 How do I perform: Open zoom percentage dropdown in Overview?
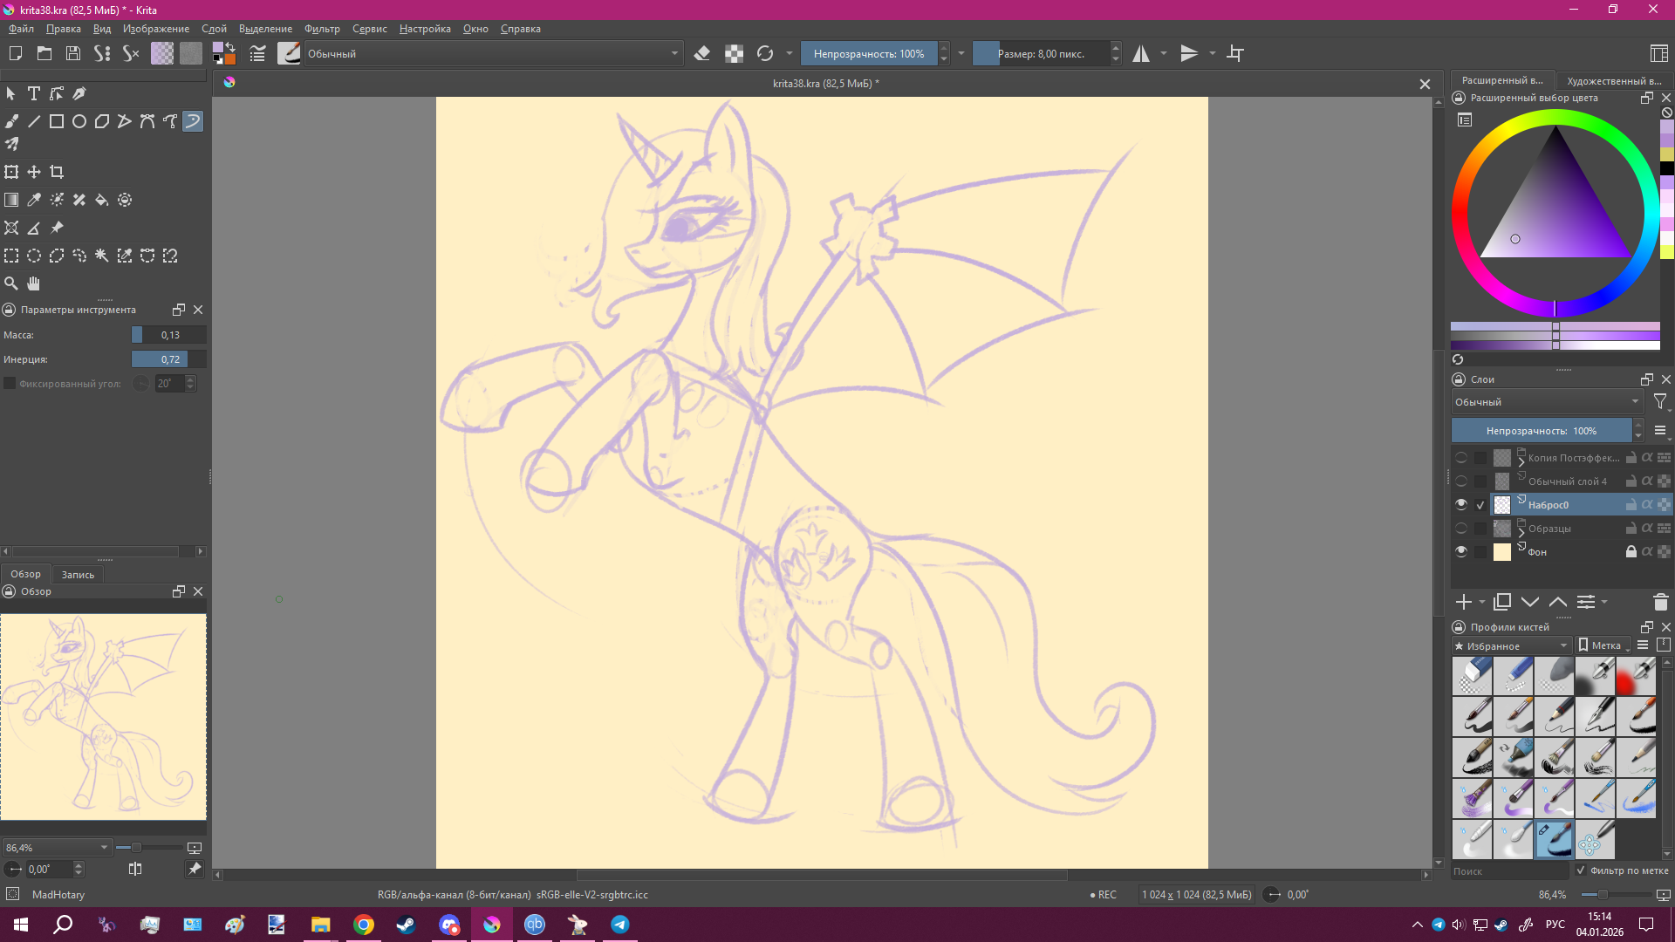pos(104,847)
